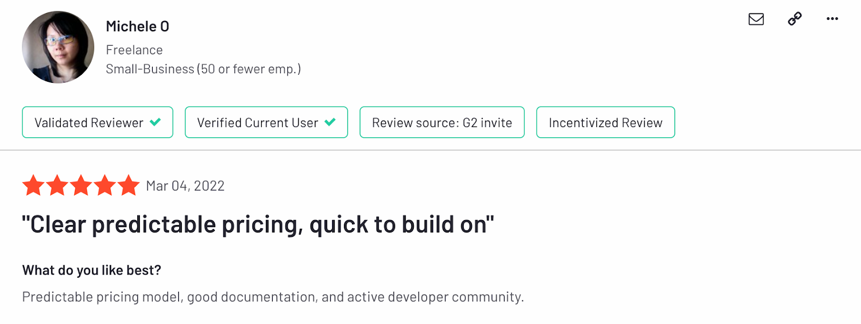The height and width of the screenshot is (324, 861).
Task: Click the envelope email icon
Action: click(x=756, y=19)
